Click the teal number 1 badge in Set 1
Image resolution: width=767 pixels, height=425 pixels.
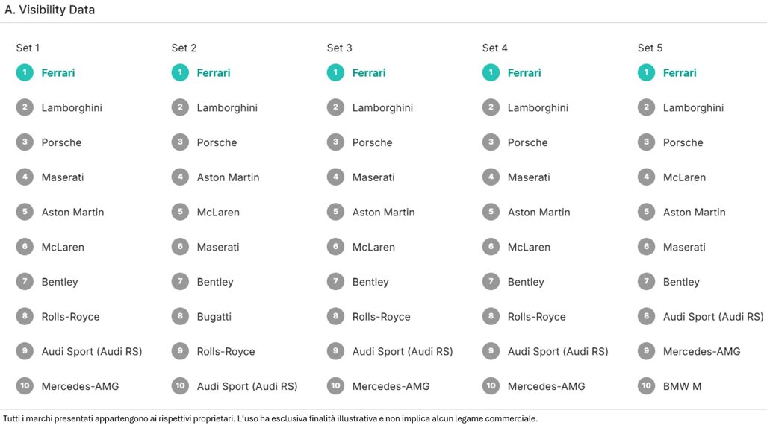[25, 72]
